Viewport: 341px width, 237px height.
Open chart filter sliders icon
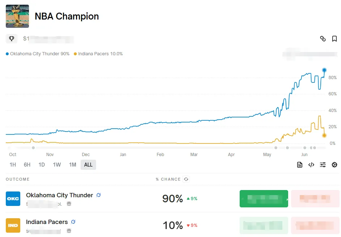[323, 165]
